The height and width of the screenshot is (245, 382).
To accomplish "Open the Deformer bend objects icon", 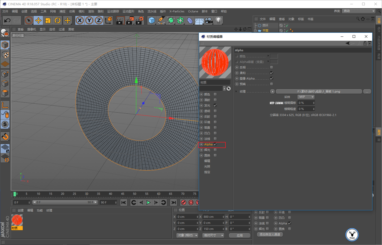I will click(190, 20).
